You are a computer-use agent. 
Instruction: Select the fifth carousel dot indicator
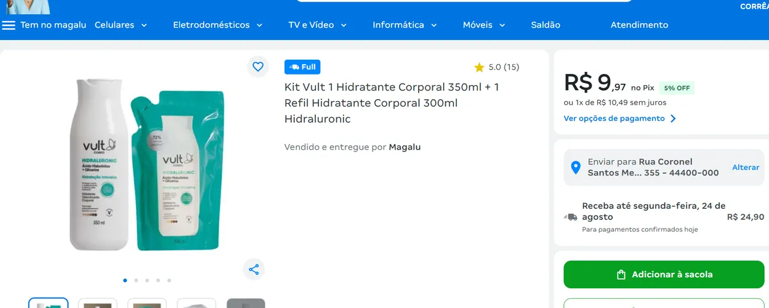(x=169, y=280)
